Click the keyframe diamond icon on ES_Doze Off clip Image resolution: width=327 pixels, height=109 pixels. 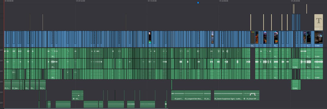(x=244, y=99)
